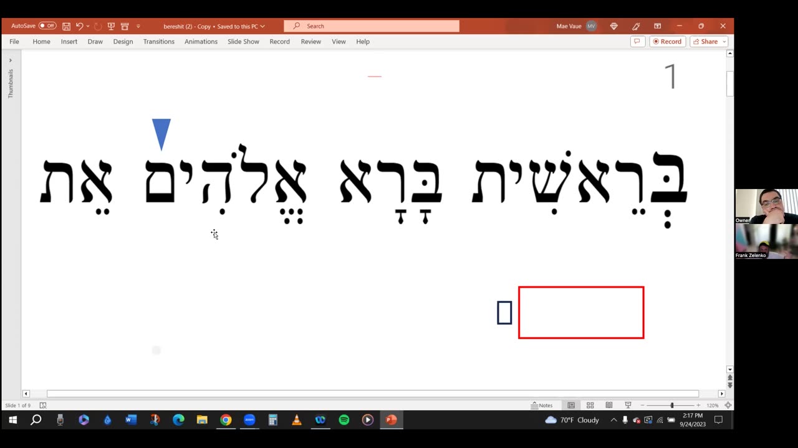Select the red rectangle shape on the slide
The width and height of the screenshot is (798, 448).
click(581, 312)
